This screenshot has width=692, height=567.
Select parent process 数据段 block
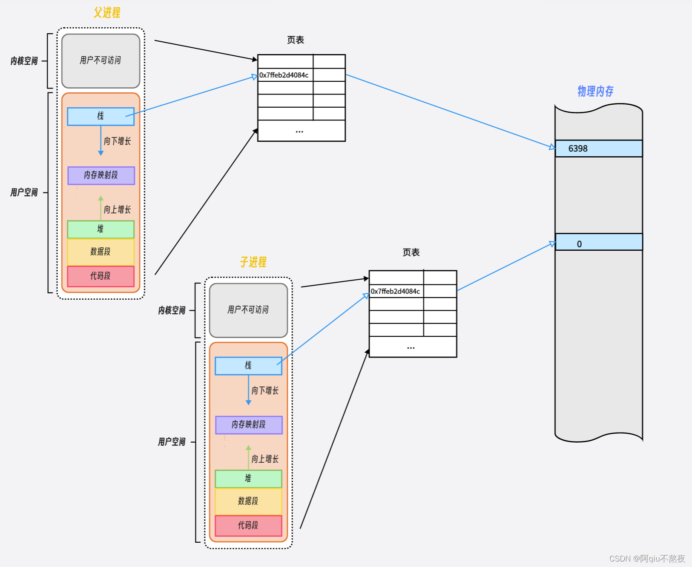(100, 252)
